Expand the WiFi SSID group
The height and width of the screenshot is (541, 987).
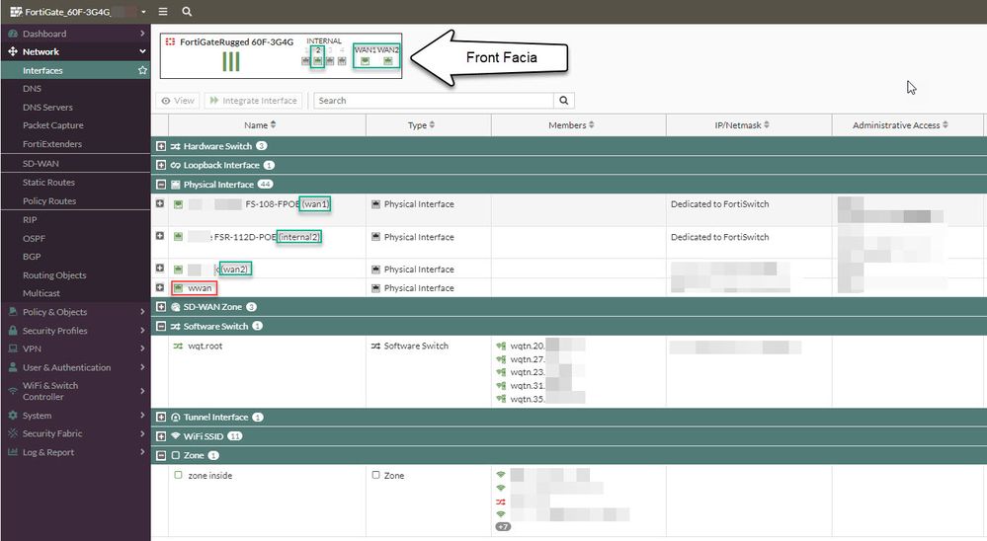pos(161,436)
